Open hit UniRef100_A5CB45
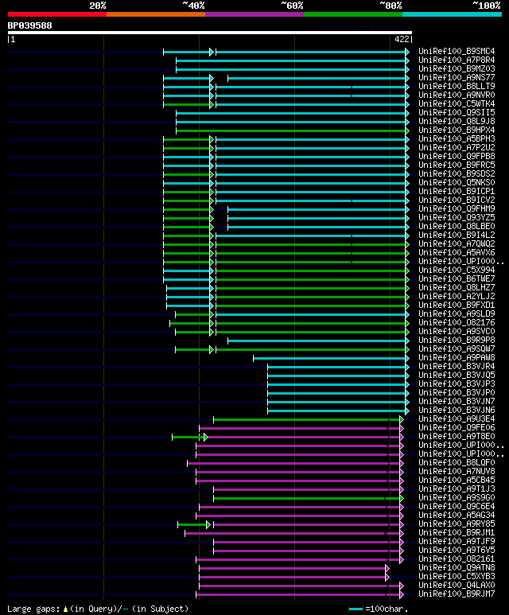The height and width of the screenshot is (615, 509). [x=457, y=480]
